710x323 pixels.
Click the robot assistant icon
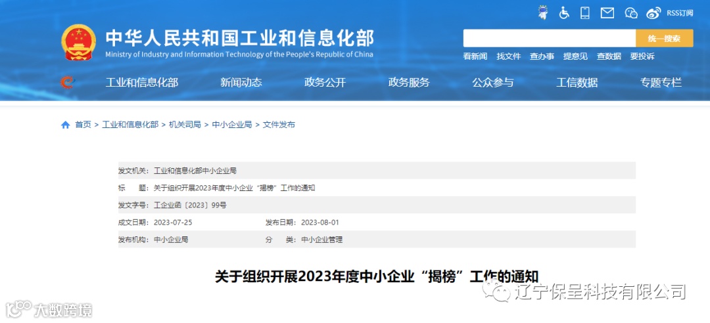point(542,12)
